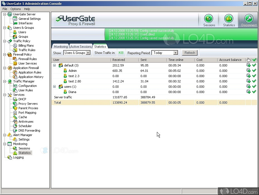Open the DHCP item icon
This screenshot has height=195, width=259.
click(15, 99)
